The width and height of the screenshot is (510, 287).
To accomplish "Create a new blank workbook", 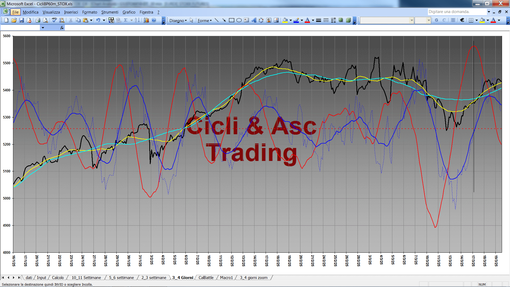I will 7,20.
